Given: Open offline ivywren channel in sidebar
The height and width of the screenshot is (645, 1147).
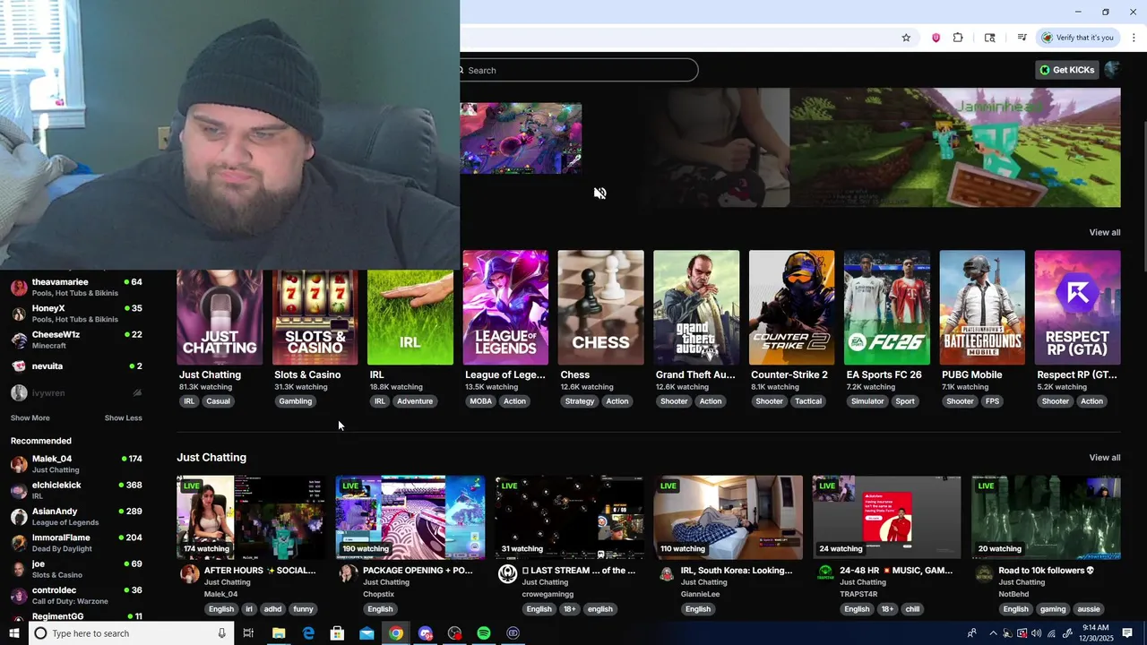Looking at the screenshot, I should pos(76,393).
